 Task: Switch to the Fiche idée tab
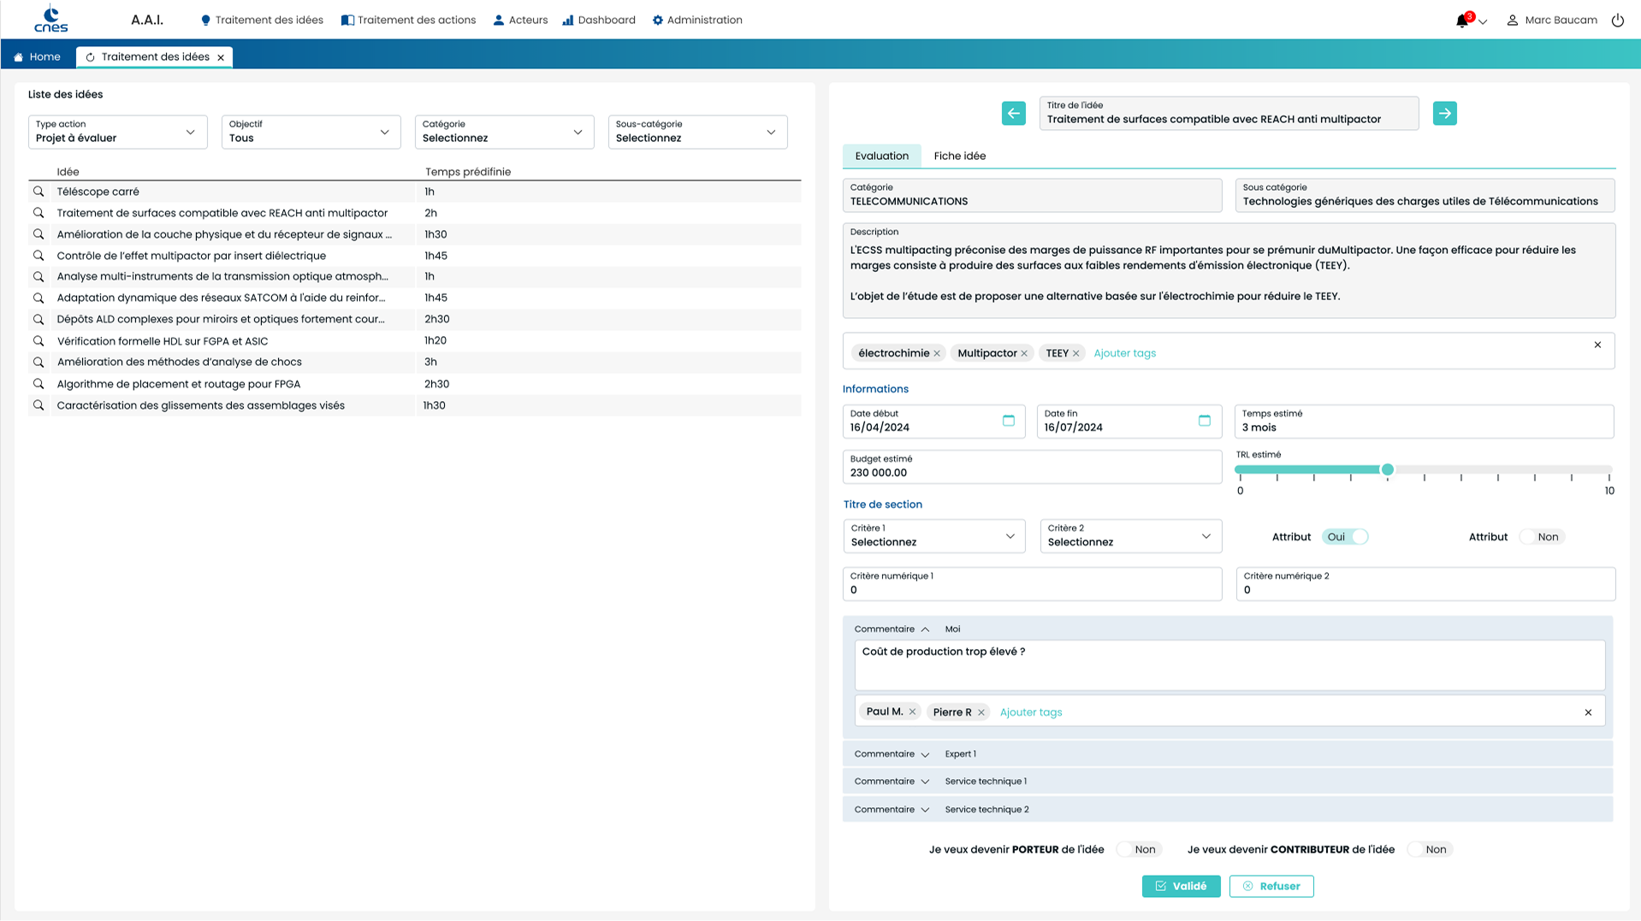pos(959,156)
